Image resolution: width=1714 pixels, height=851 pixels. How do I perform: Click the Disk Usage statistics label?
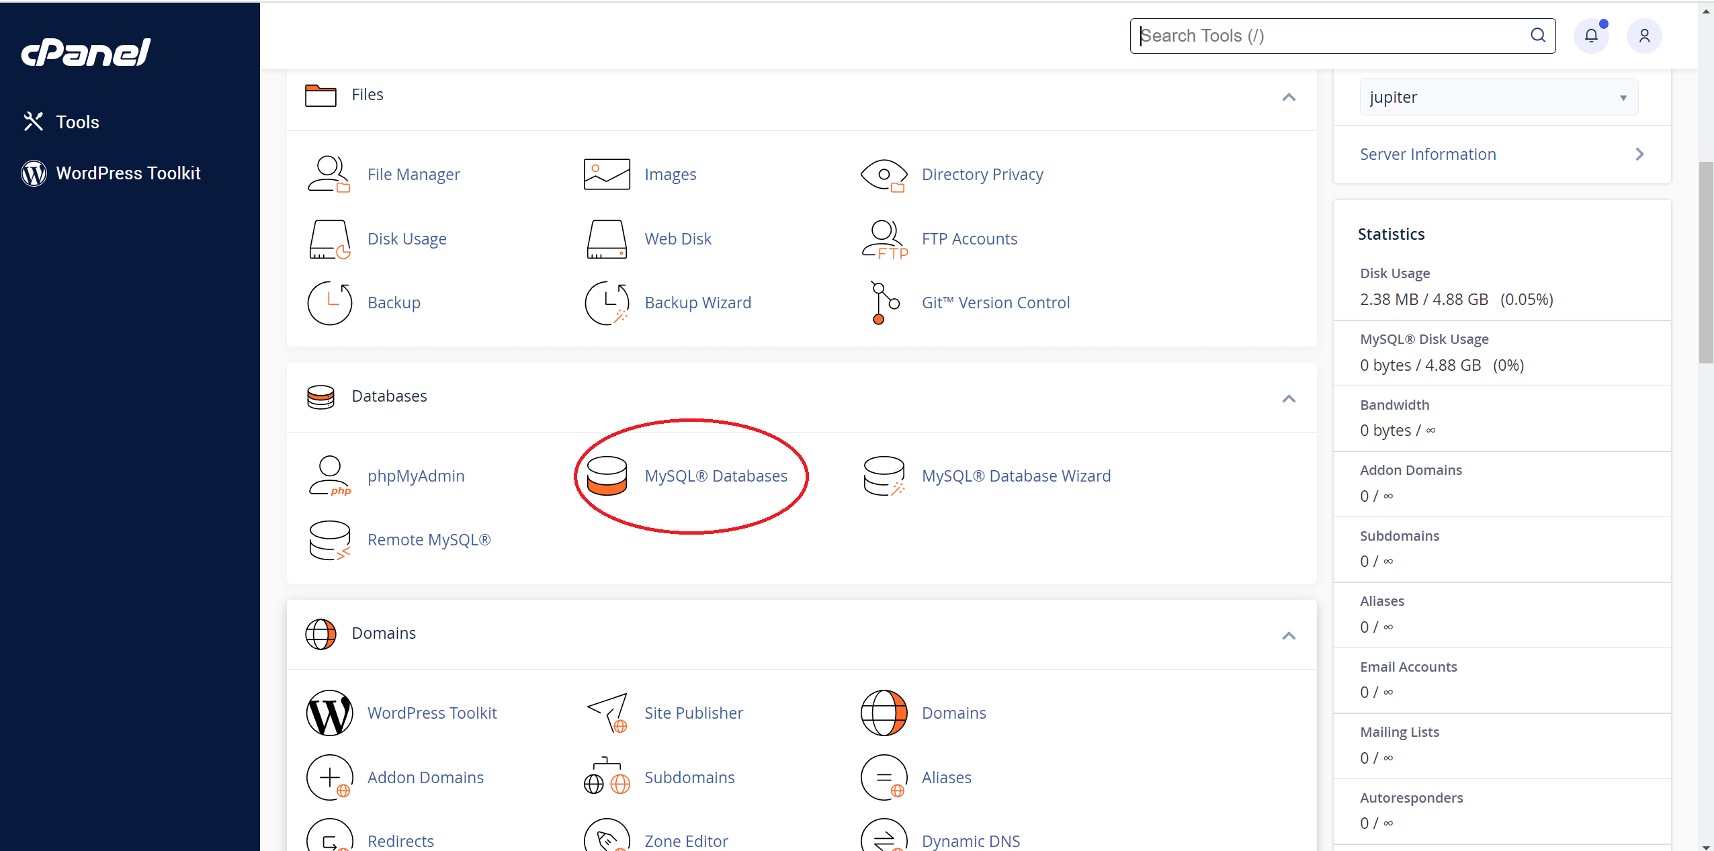coord(1395,273)
